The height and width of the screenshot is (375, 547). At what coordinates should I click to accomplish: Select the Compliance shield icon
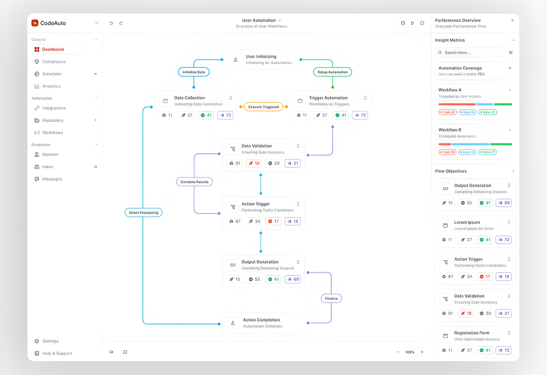[x=36, y=61]
